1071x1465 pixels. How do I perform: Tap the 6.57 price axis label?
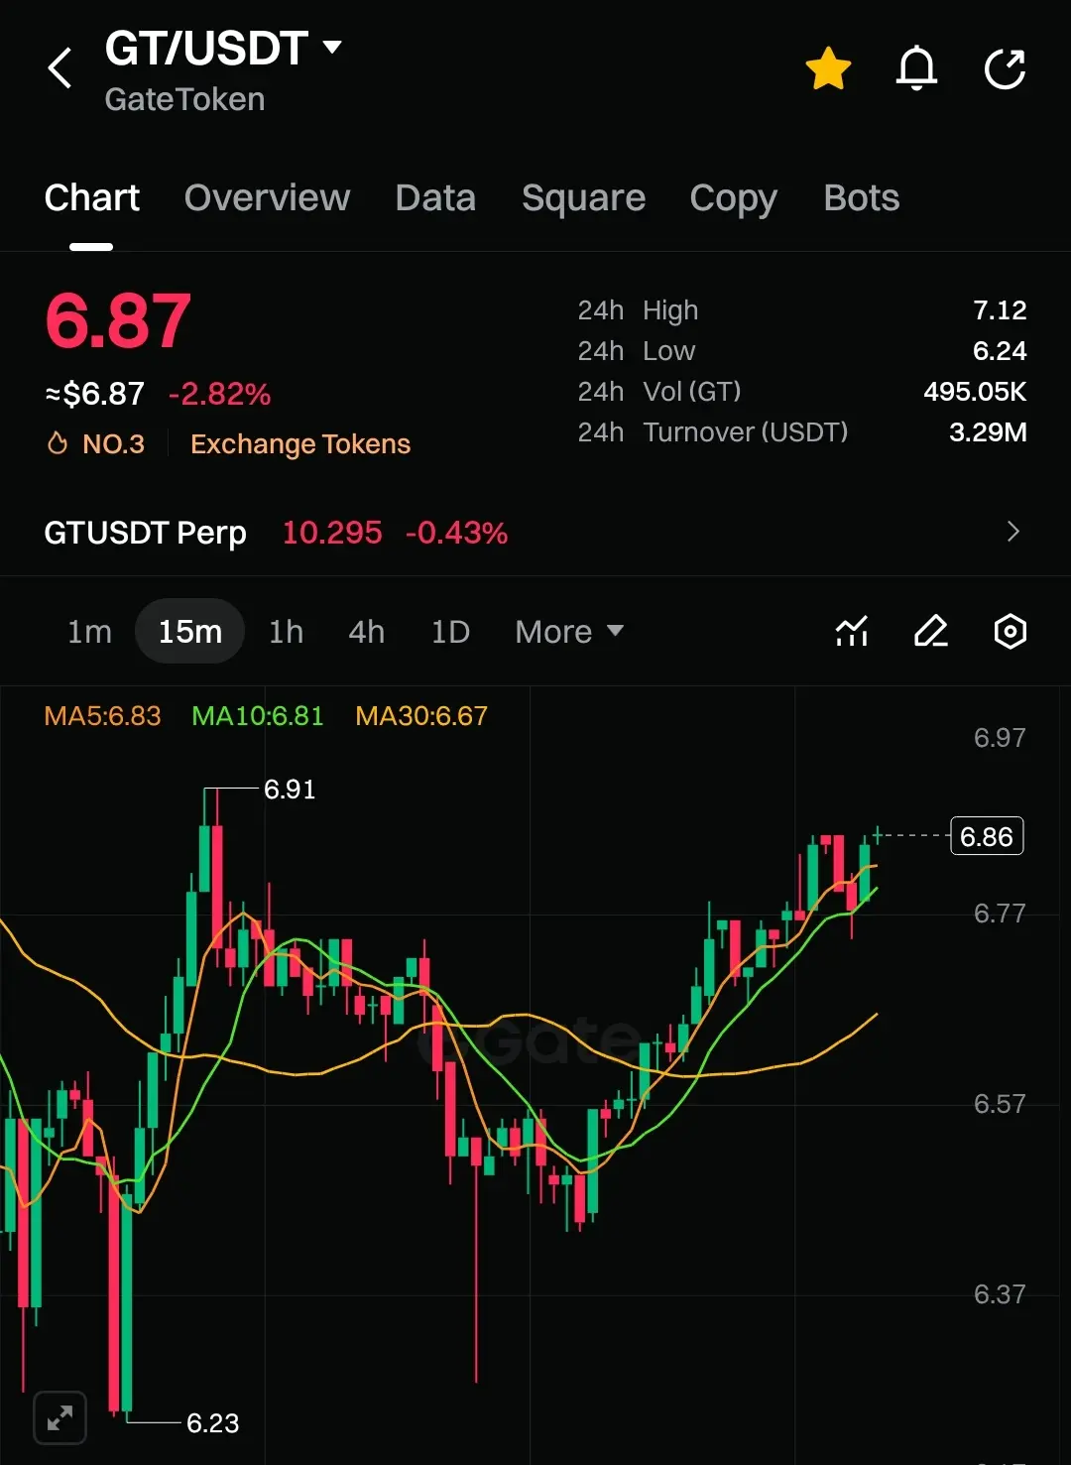coord(1000,1104)
